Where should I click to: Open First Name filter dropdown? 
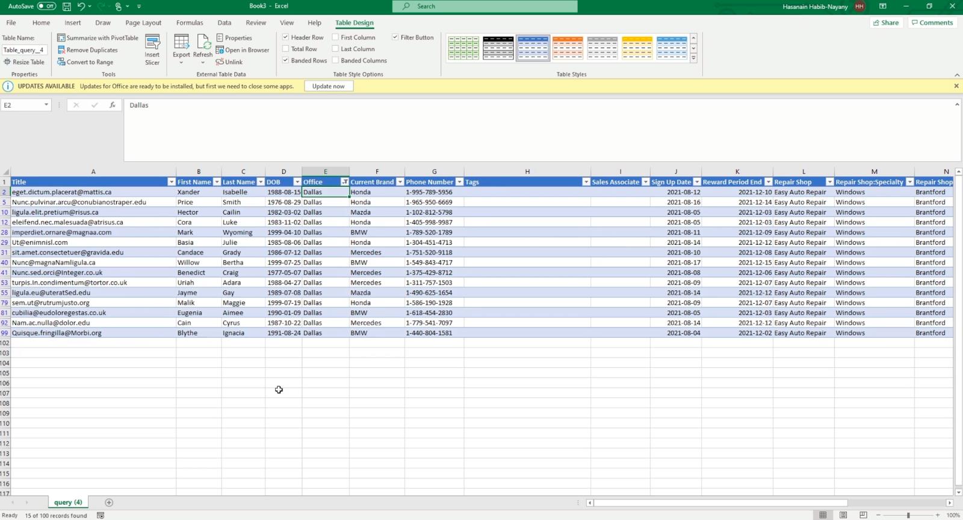[x=217, y=182]
